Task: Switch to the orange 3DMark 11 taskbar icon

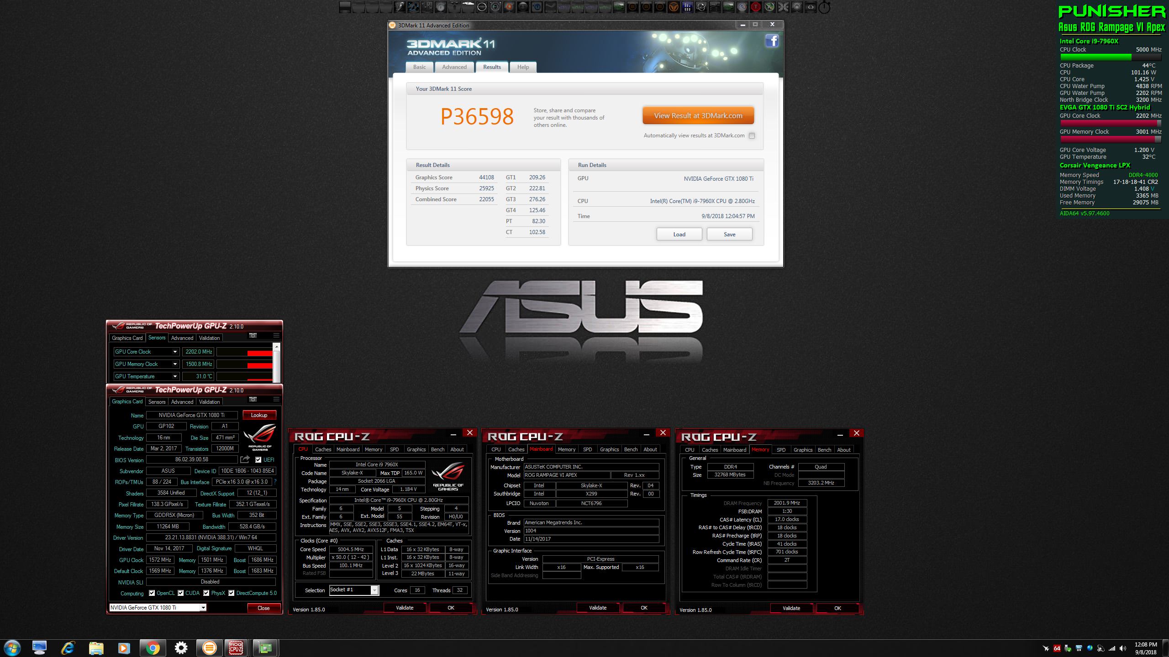Action: [x=209, y=648]
